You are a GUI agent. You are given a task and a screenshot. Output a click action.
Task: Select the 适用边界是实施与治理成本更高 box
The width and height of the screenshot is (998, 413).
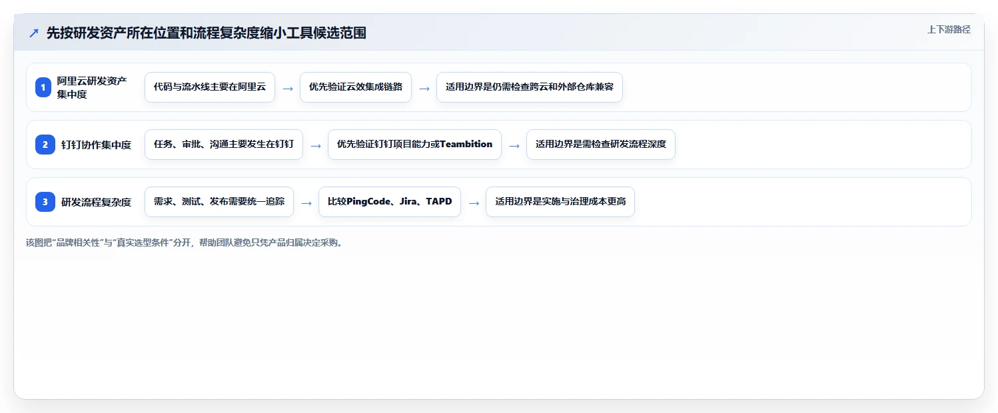click(560, 202)
